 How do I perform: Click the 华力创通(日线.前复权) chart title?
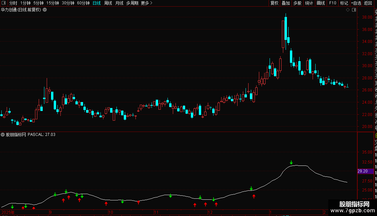point(21,10)
